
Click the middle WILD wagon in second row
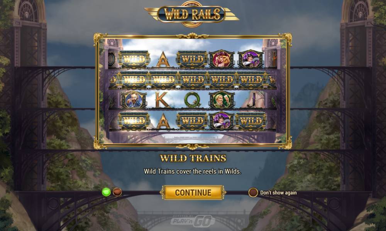(x=193, y=80)
